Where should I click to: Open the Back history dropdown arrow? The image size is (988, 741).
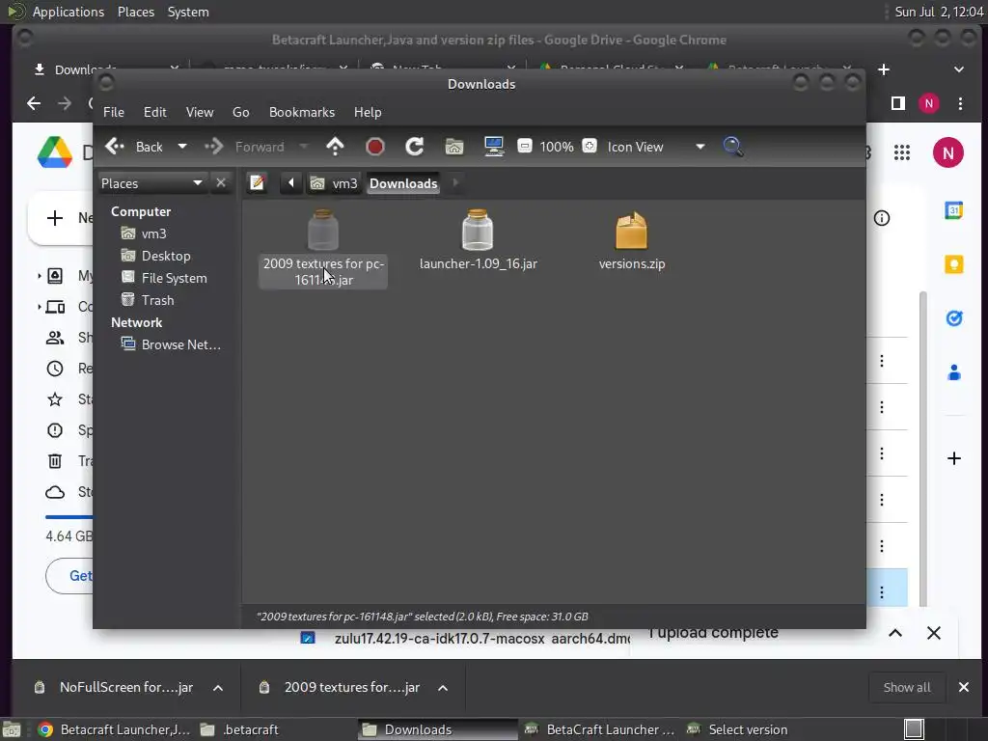click(182, 147)
